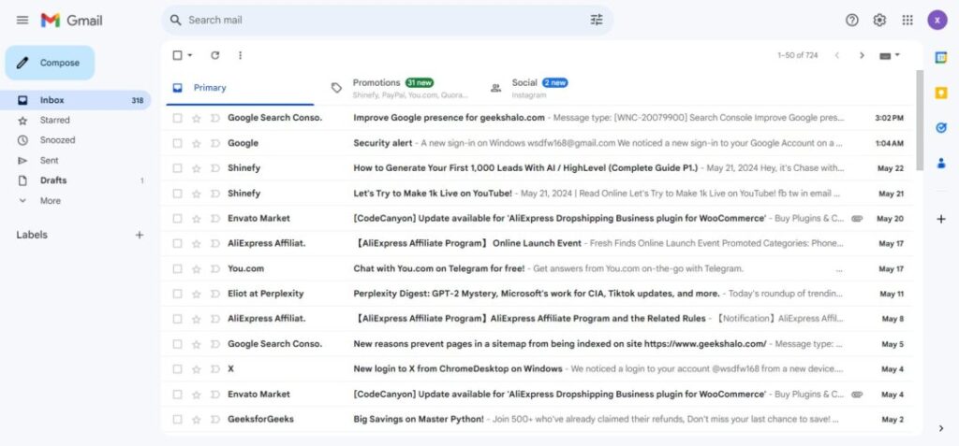Viewport: 959px width, 446px height.
Task: Star the Google Security alert email
Action: click(197, 144)
